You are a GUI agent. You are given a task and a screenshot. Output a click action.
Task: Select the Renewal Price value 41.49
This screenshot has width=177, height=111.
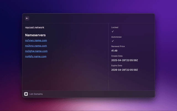coord(114,51)
